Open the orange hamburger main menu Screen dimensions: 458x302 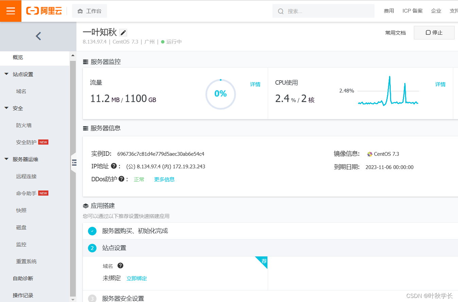coord(11,11)
